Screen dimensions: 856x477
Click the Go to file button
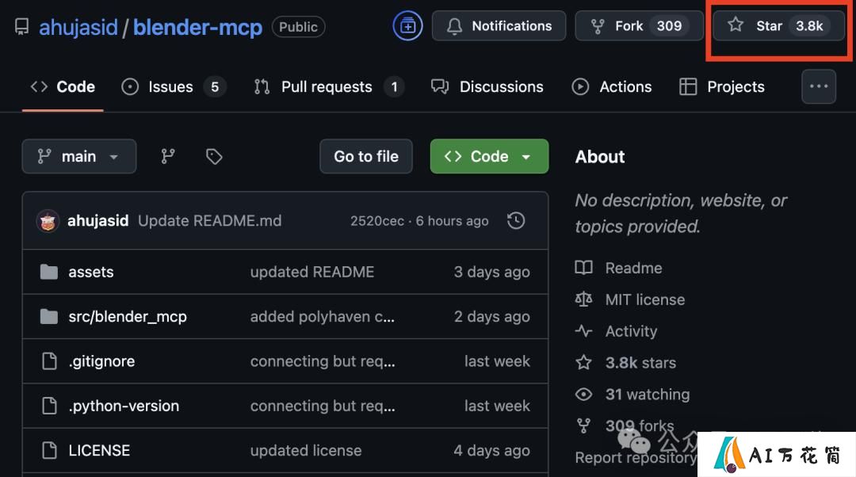(365, 156)
